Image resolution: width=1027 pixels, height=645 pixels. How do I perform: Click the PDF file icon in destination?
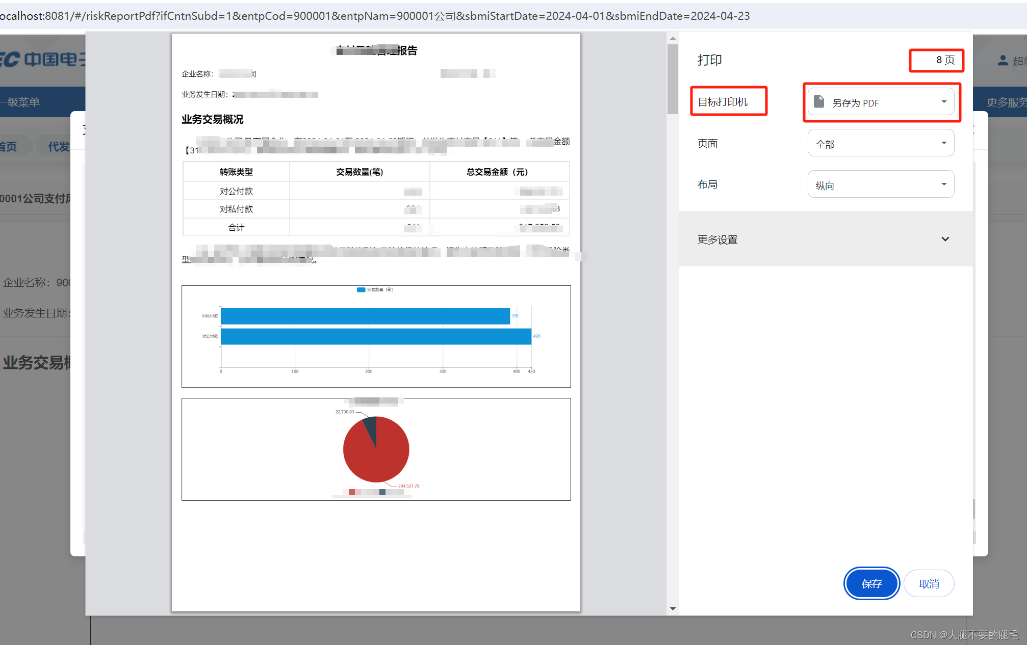tap(819, 101)
